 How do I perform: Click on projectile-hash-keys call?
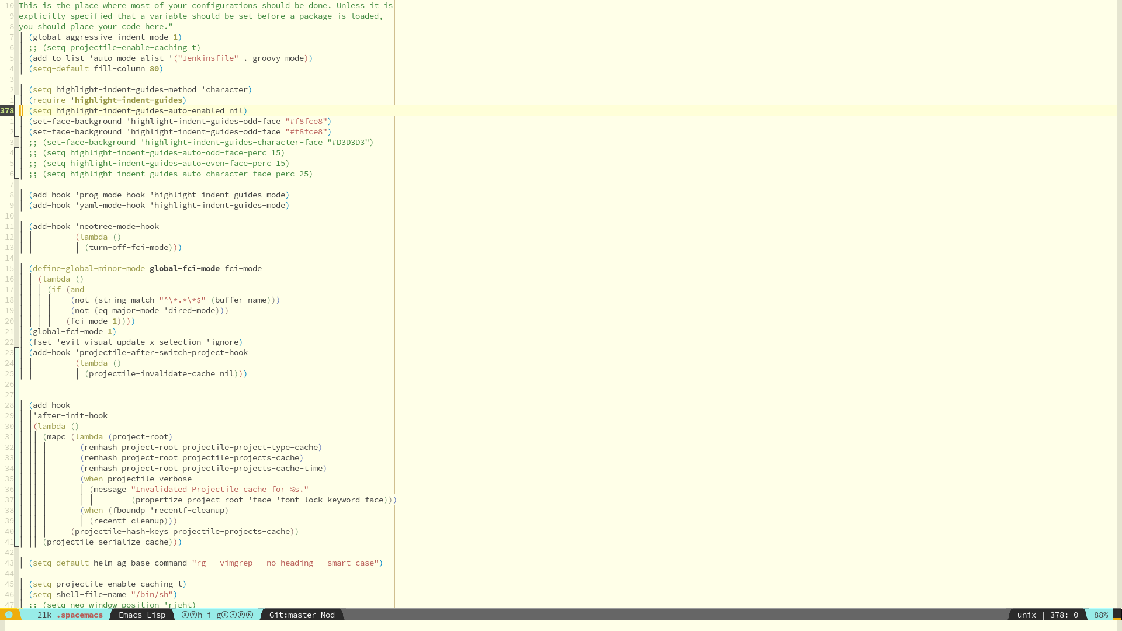tap(182, 531)
